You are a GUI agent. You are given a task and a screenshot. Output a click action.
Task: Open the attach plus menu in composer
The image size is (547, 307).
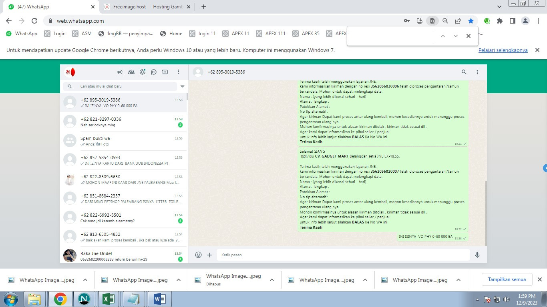click(209, 255)
